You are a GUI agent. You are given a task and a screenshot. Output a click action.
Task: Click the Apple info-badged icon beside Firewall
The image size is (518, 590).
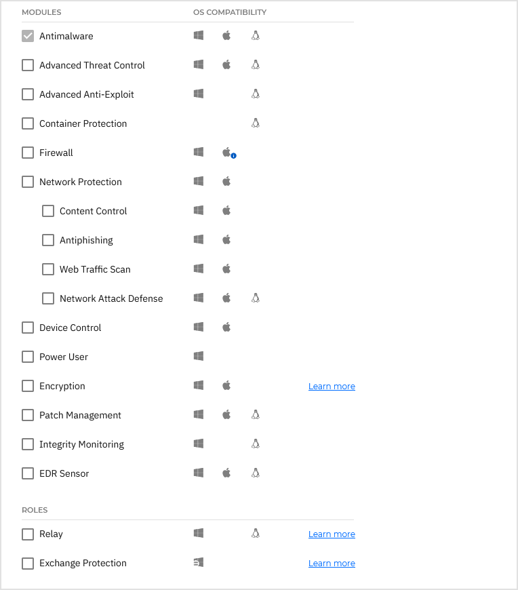point(228,152)
